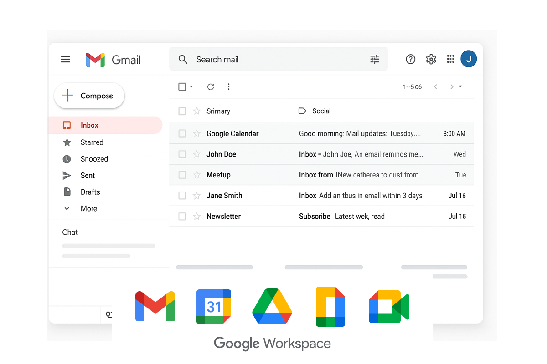The width and height of the screenshot is (547, 364).
Task: Click the Compose button
Action: (x=89, y=96)
